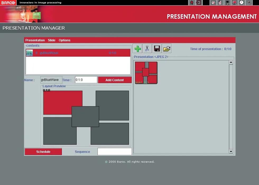259x185 pixels.
Task: Open the Options menu
Action: (x=64, y=40)
